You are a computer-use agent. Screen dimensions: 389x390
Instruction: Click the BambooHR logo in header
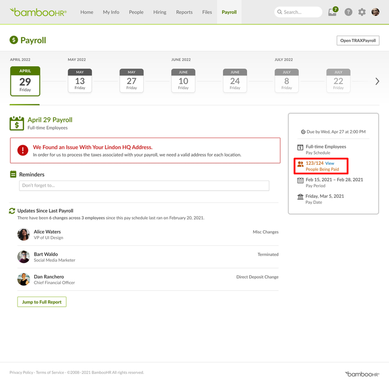[x=38, y=12]
